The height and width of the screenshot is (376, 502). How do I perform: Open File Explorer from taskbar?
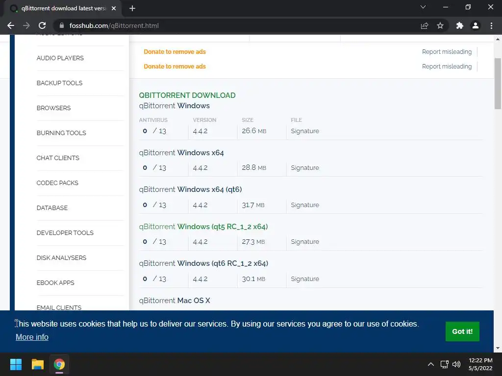(37, 364)
